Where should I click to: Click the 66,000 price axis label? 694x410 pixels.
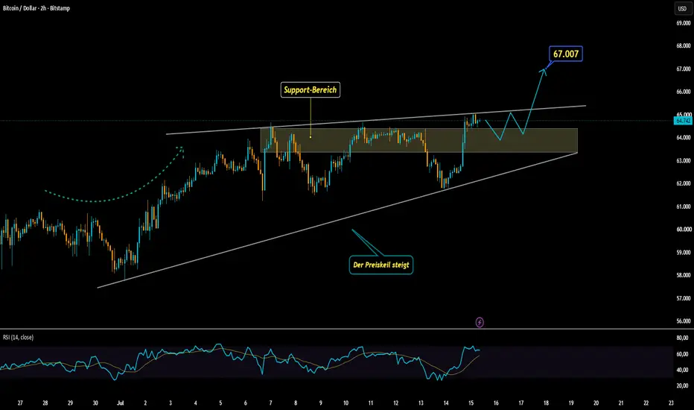point(684,92)
